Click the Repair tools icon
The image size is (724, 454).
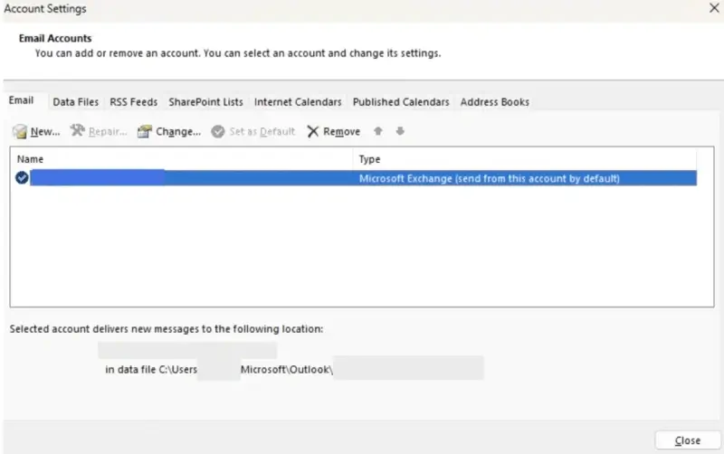click(77, 131)
